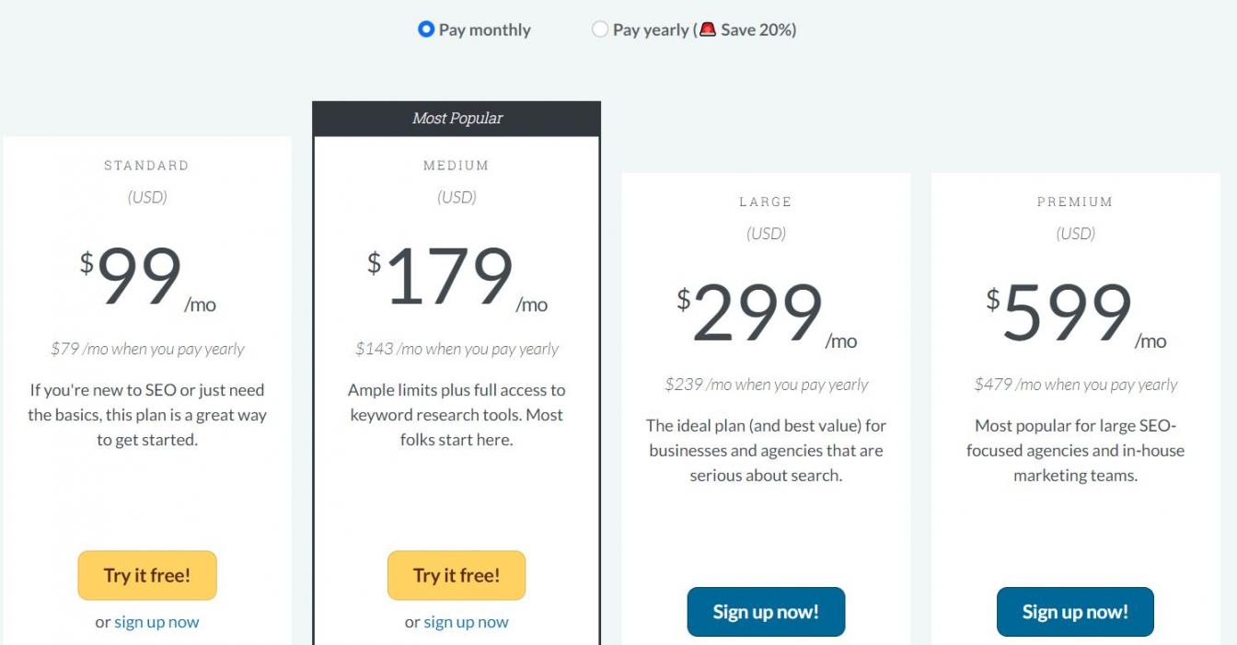Click the $299 per month price

[758, 314]
